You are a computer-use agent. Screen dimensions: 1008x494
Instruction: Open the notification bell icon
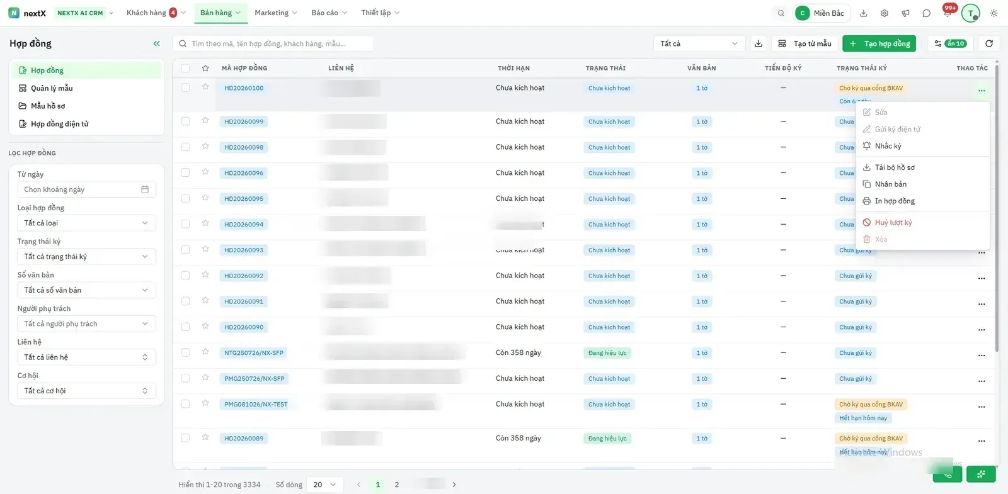pos(947,13)
